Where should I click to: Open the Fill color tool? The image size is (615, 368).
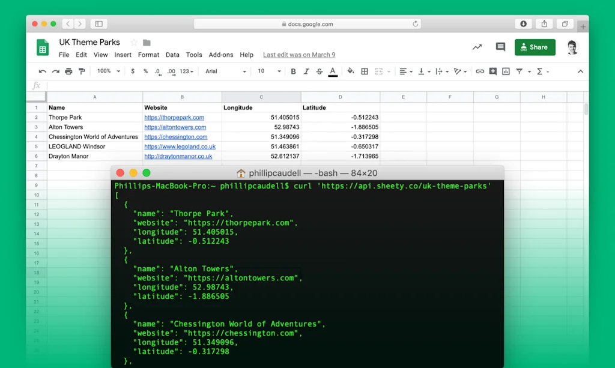pyautogui.click(x=350, y=71)
